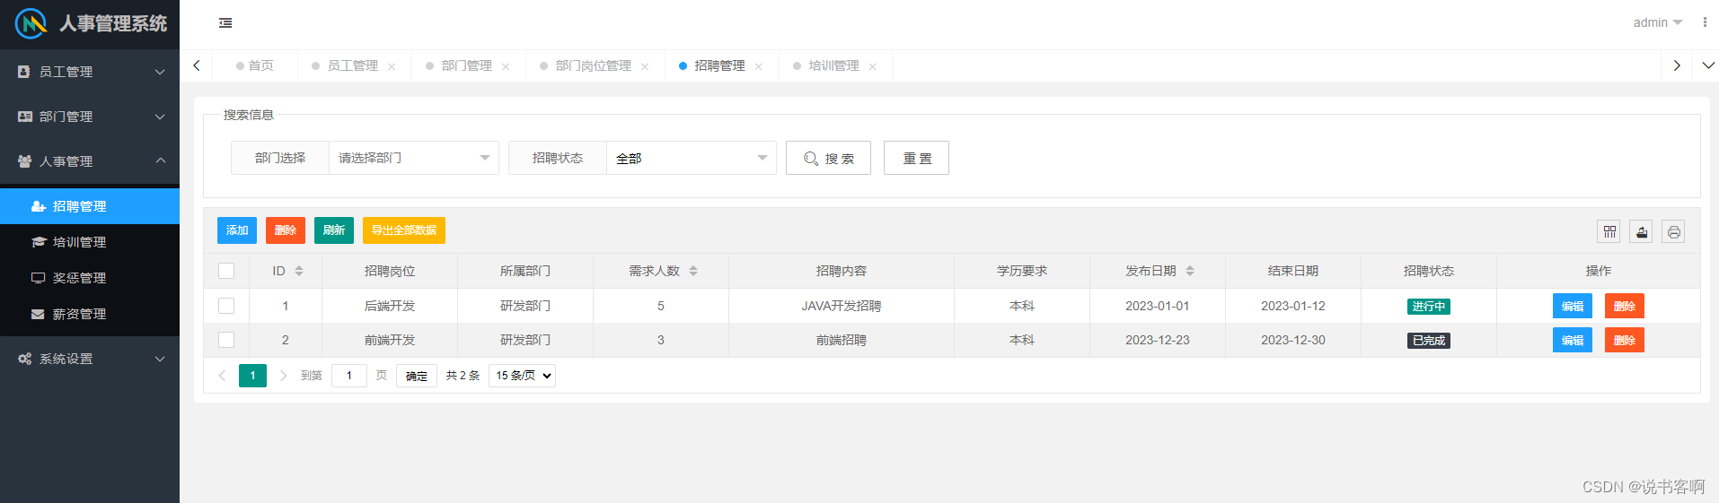Image resolution: width=1719 pixels, height=503 pixels.
Task: Close the 部门管理 tab
Action: pos(506,66)
